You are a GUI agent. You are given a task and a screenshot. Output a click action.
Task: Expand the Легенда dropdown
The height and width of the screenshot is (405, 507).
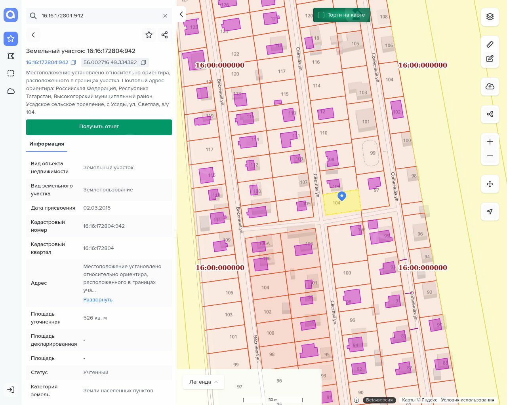(x=204, y=382)
